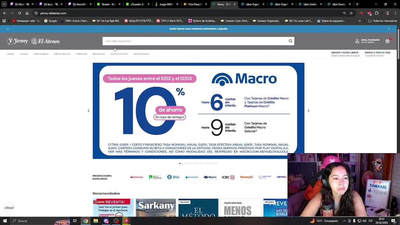The width and height of the screenshot is (400, 225).
Task: Open the Google bookmark
Action: [x=50, y=21]
